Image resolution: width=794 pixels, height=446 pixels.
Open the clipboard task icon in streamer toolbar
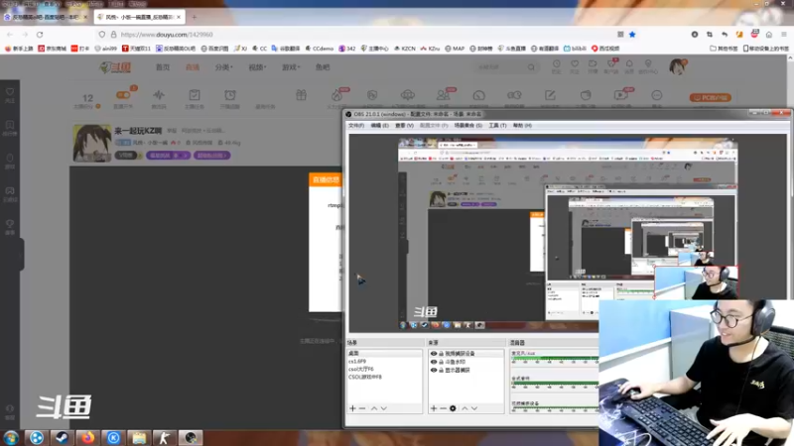[x=195, y=97]
